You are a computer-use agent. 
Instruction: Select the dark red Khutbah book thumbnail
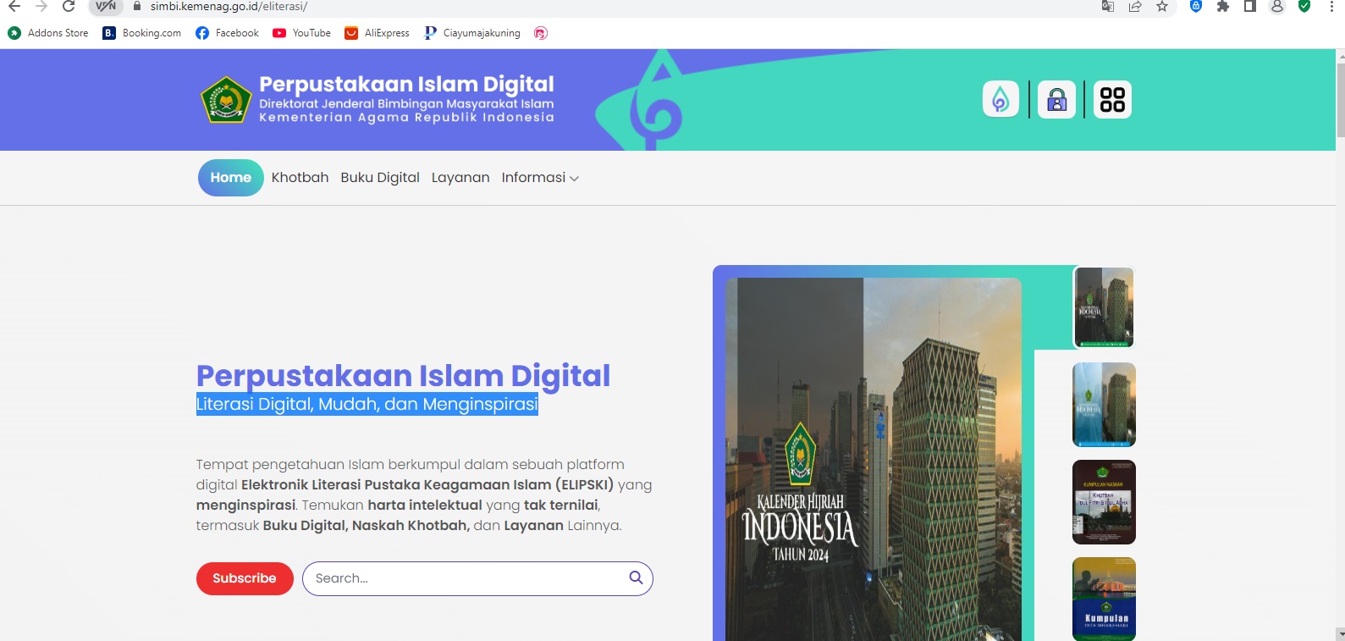click(1104, 502)
